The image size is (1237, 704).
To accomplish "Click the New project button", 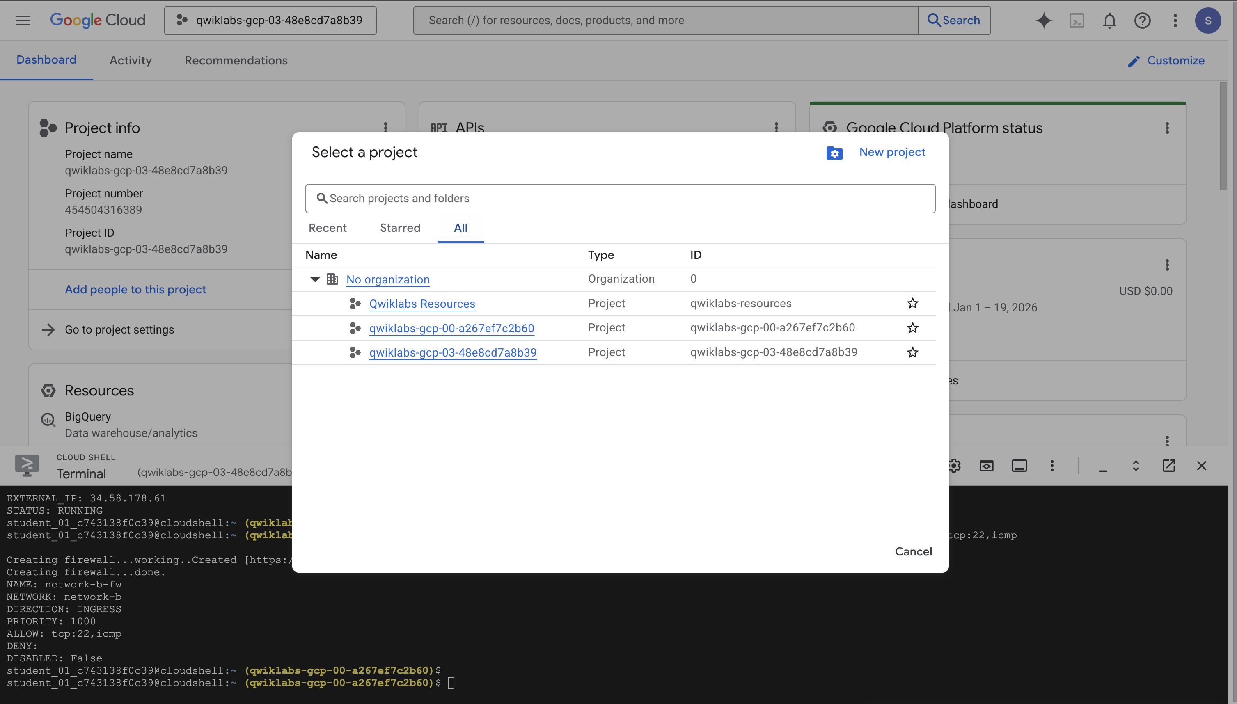I will point(892,152).
